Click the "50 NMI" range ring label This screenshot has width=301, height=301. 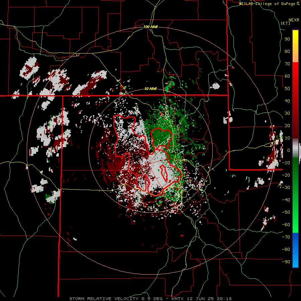(150, 89)
